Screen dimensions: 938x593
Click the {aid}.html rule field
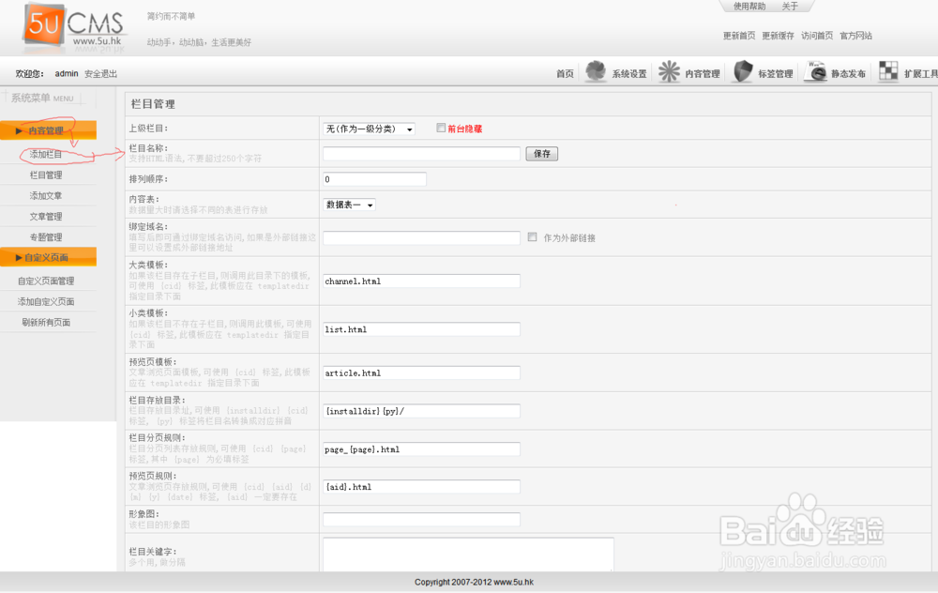422,486
